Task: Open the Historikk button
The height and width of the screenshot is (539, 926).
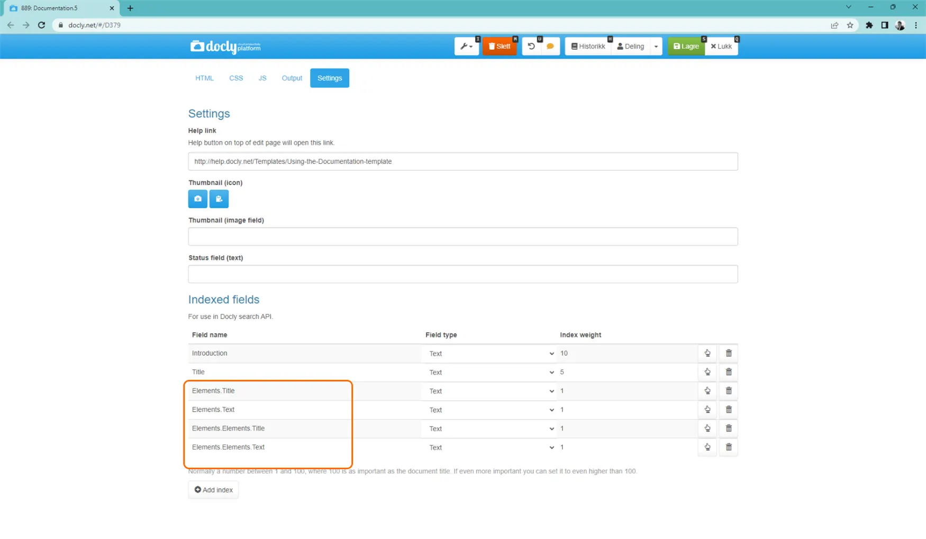Action: pyautogui.click(x=588, y=47)
